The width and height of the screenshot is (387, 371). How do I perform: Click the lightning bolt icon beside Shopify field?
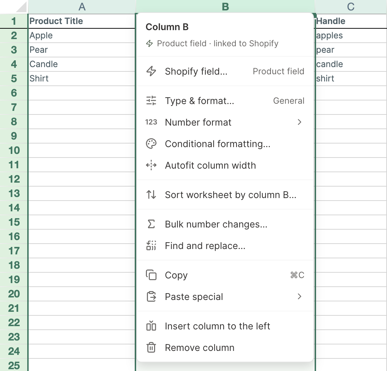[151, 71]
